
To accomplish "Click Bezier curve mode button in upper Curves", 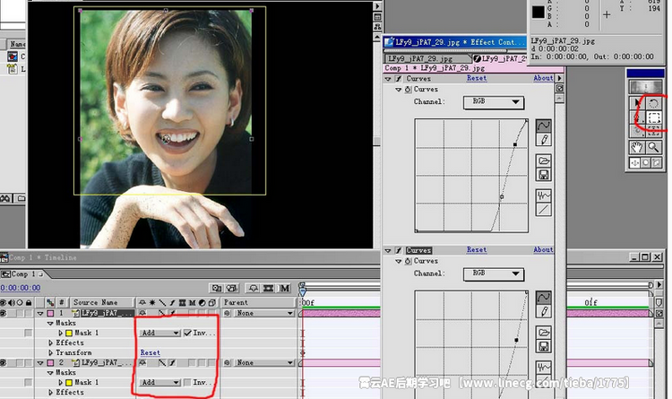I will tap(544, 126).
